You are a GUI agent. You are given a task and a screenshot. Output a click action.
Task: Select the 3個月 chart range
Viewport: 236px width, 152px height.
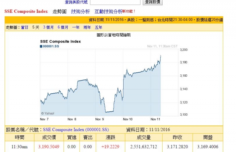pyautogui.click(x=48, y=28)
